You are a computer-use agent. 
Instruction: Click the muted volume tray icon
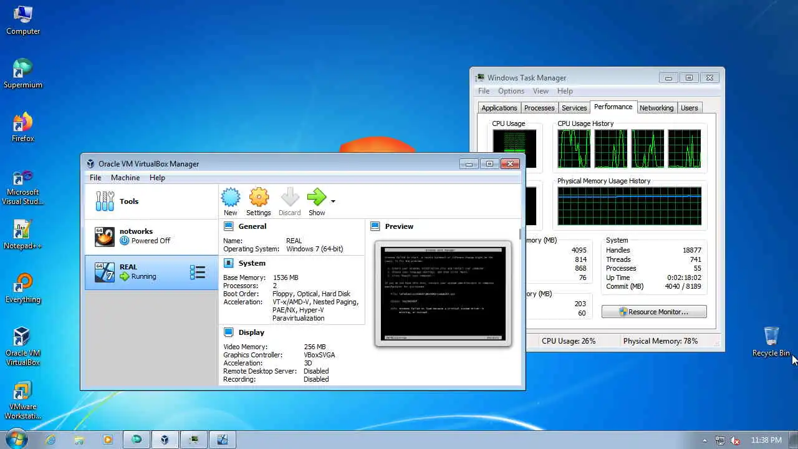point(736,440)
